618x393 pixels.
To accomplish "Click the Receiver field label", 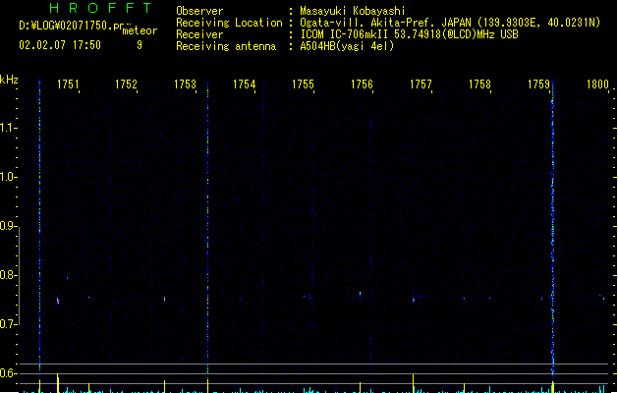I will point(199,34).
